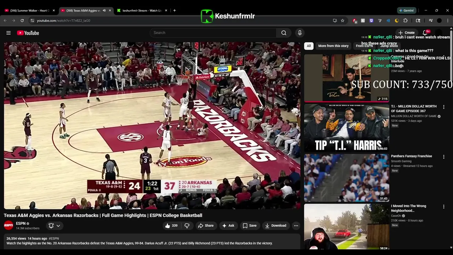This screenshot has height=255, width=453.
Task: Switch to the Summer Walker tab
Action: 30,10
